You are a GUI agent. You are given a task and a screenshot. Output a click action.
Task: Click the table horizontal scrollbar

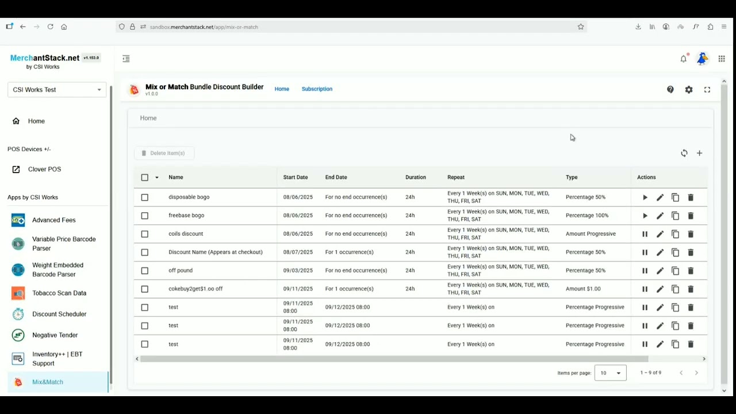tap(394, 359)
